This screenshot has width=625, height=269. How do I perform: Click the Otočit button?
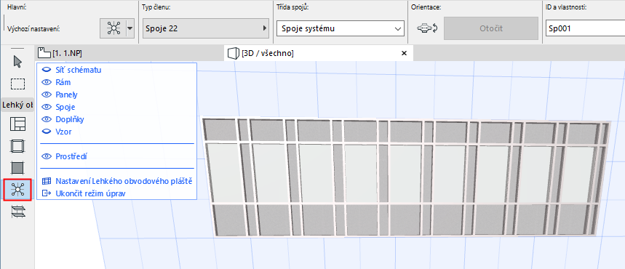[490, 28]
